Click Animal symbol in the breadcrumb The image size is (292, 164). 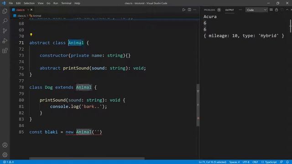tap(37, 16)
